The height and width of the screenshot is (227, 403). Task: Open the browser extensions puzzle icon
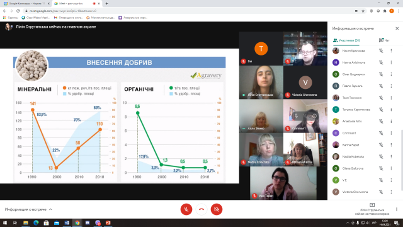point(385,11)
